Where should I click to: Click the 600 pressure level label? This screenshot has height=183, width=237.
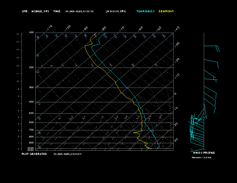coord(31,123)
